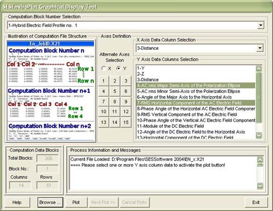Open the X Axis Data Column dropdown arrow
This screenshot has width=273, height=211.
point(260,48)
